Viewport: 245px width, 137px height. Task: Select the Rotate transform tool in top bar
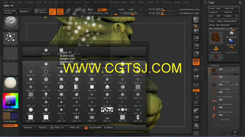point(83,12)
